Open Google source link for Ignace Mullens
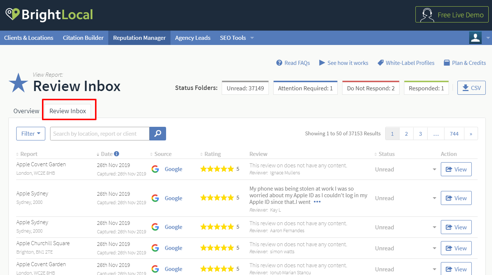The image size is (492, 275). click(x=173, y=169)
